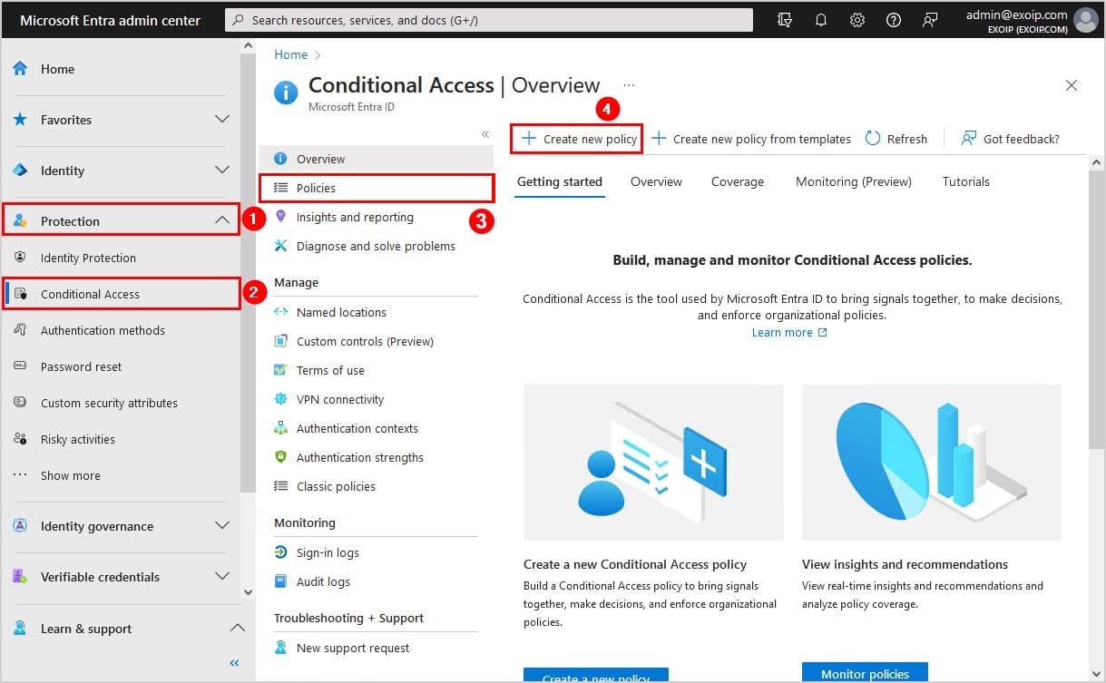Click the Risky activities icon

(x=20, y=439)
